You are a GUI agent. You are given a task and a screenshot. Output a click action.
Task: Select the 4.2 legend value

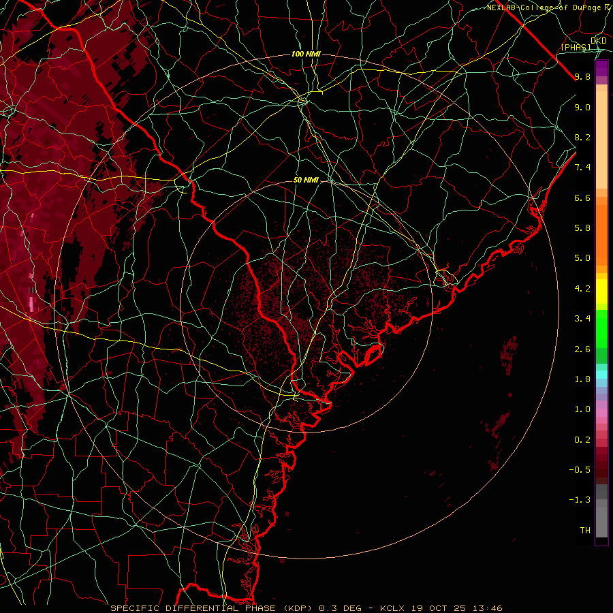(582, 289)
